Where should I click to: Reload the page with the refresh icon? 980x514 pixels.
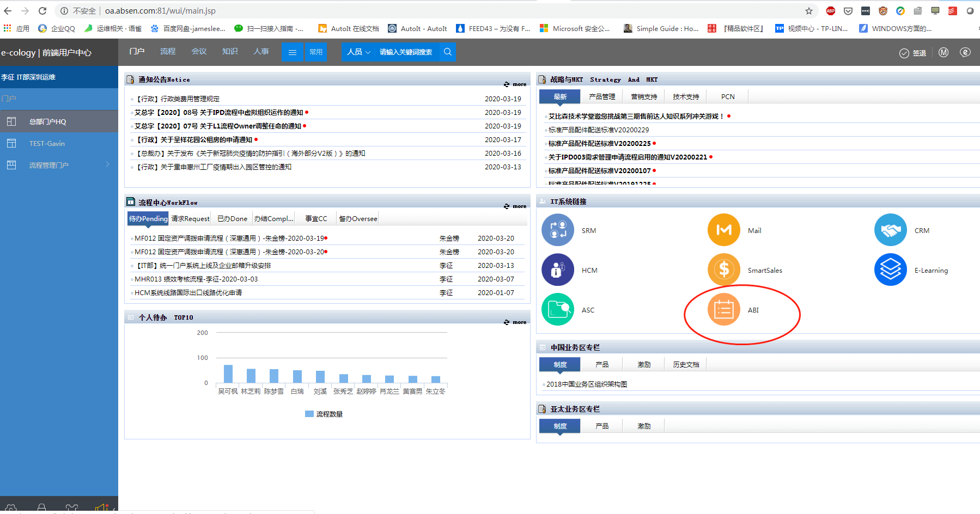[42, 11]
